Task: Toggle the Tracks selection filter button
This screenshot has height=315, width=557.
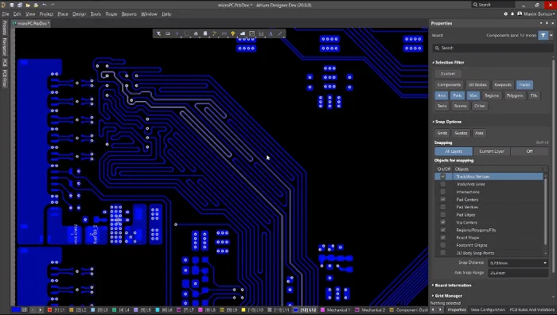Action: pos(524,84)
